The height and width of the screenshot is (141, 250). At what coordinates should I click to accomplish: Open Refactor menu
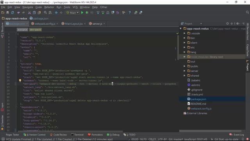[x=49, y=7]
